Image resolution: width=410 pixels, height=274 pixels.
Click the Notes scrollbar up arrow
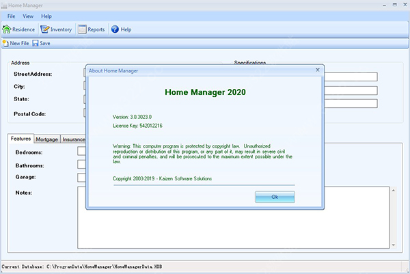[x=394, y=191]
